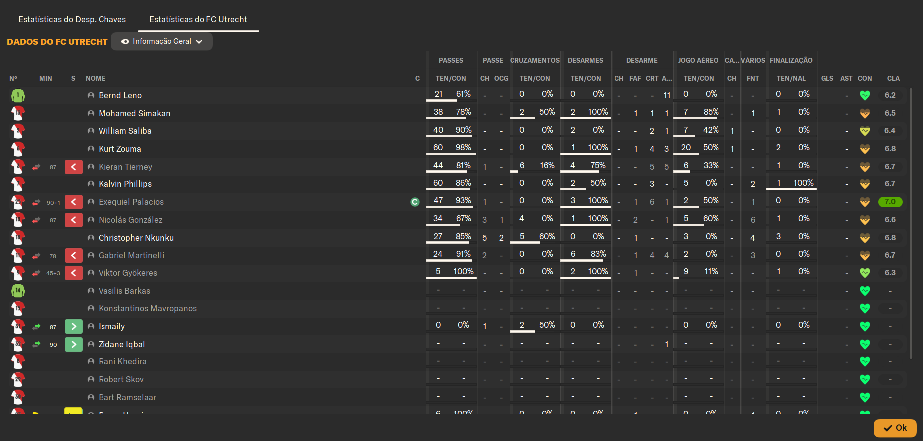Click person icon next to Robert Skov
The width and height of the screenshot is (923, 441).
click(91, 379)
